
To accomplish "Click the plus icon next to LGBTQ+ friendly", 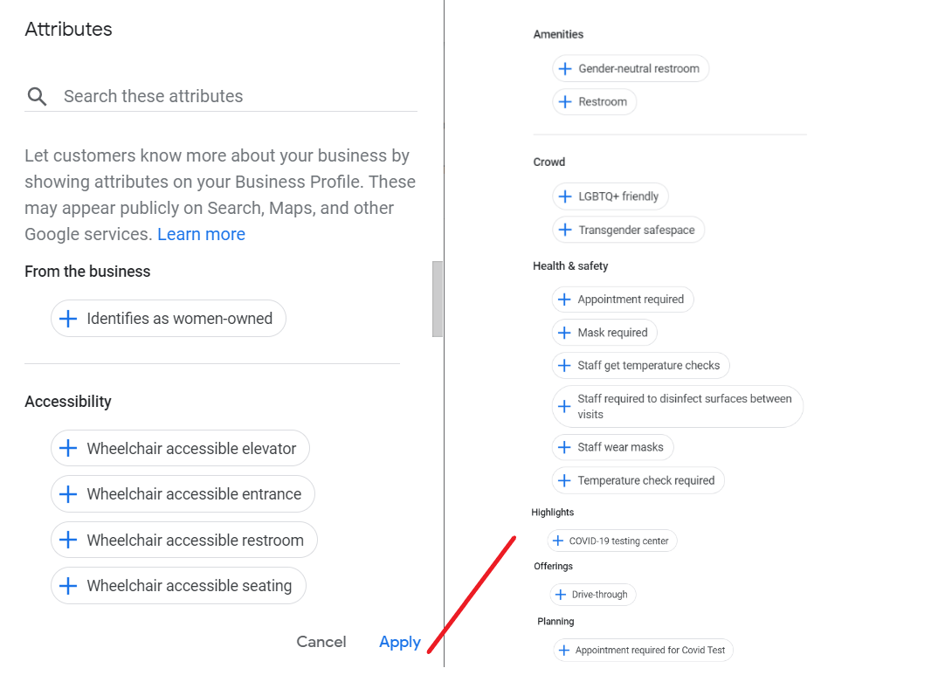I will 565,196.
